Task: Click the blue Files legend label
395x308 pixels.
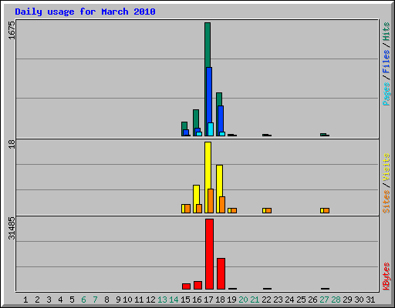Action: point(387,62)
